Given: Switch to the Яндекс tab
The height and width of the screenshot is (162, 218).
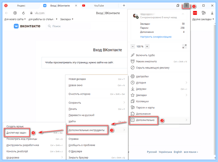Looking at the screenshot, I should point(21,5).
